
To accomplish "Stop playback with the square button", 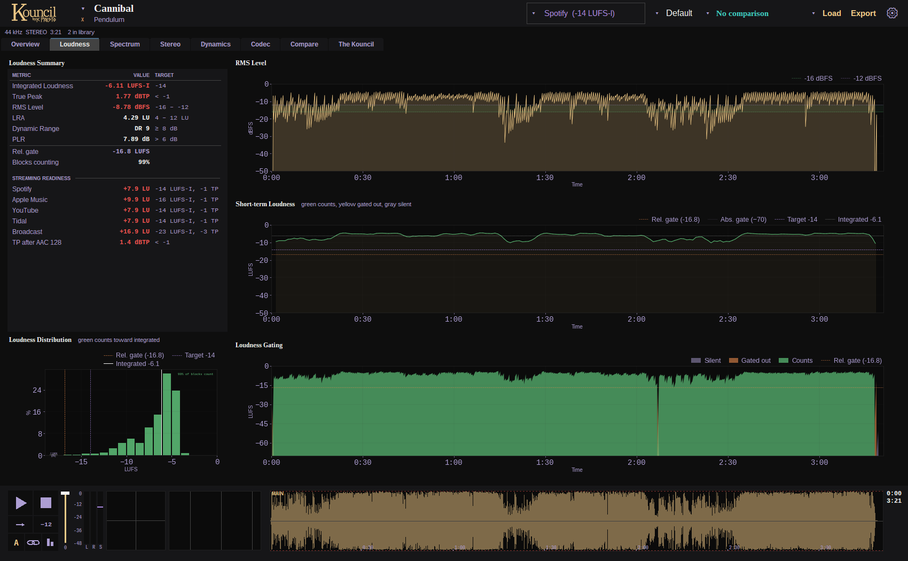I will [46, 503].
